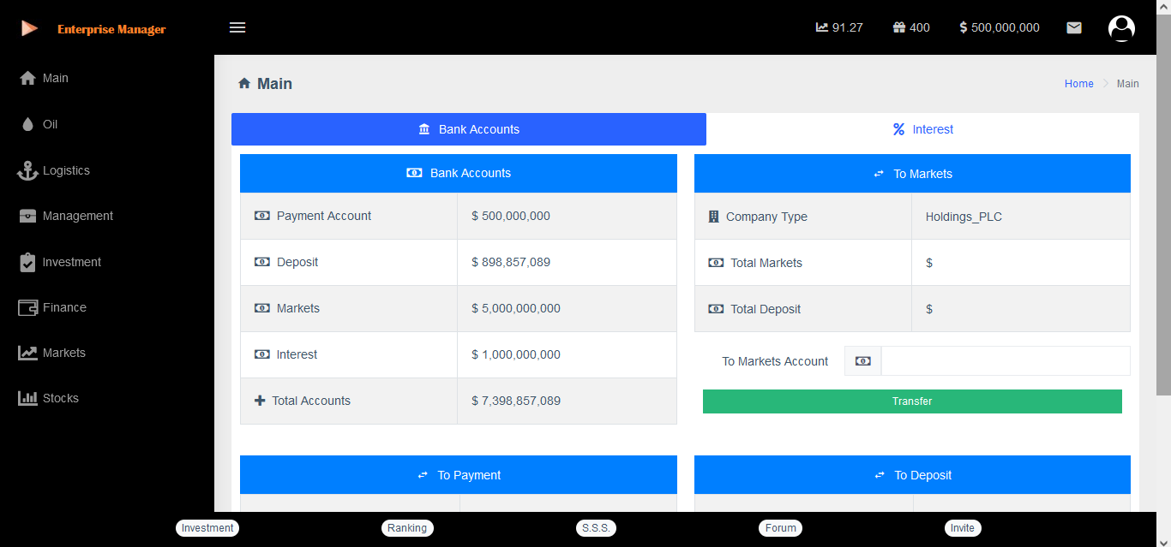The height and width of the screenshot is (547, 1171).
Task: Open the Forum footer link
Action: [780, 528]
